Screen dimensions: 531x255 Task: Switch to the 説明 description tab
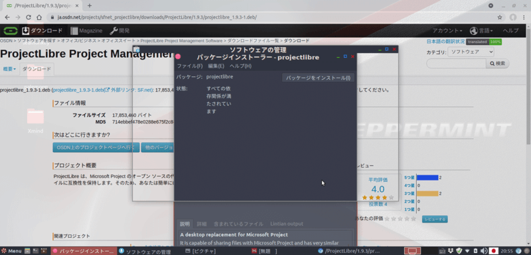tap(185, 224)
